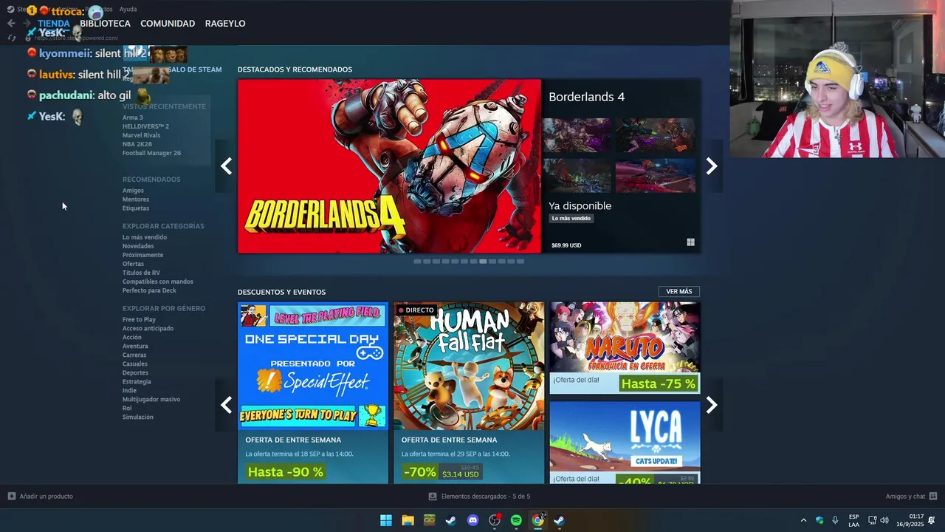Click the microphone tray icon
The width and height of the screenshot is (945, 532).
(835, 520)
